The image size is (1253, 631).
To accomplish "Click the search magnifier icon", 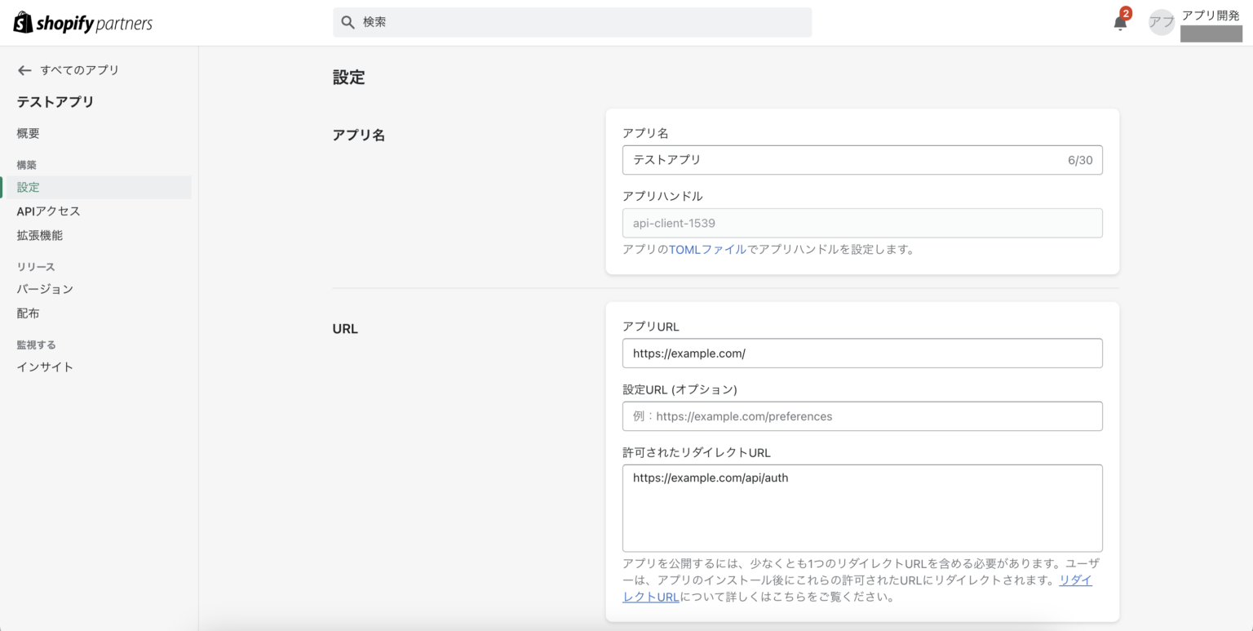I will 348,22.
